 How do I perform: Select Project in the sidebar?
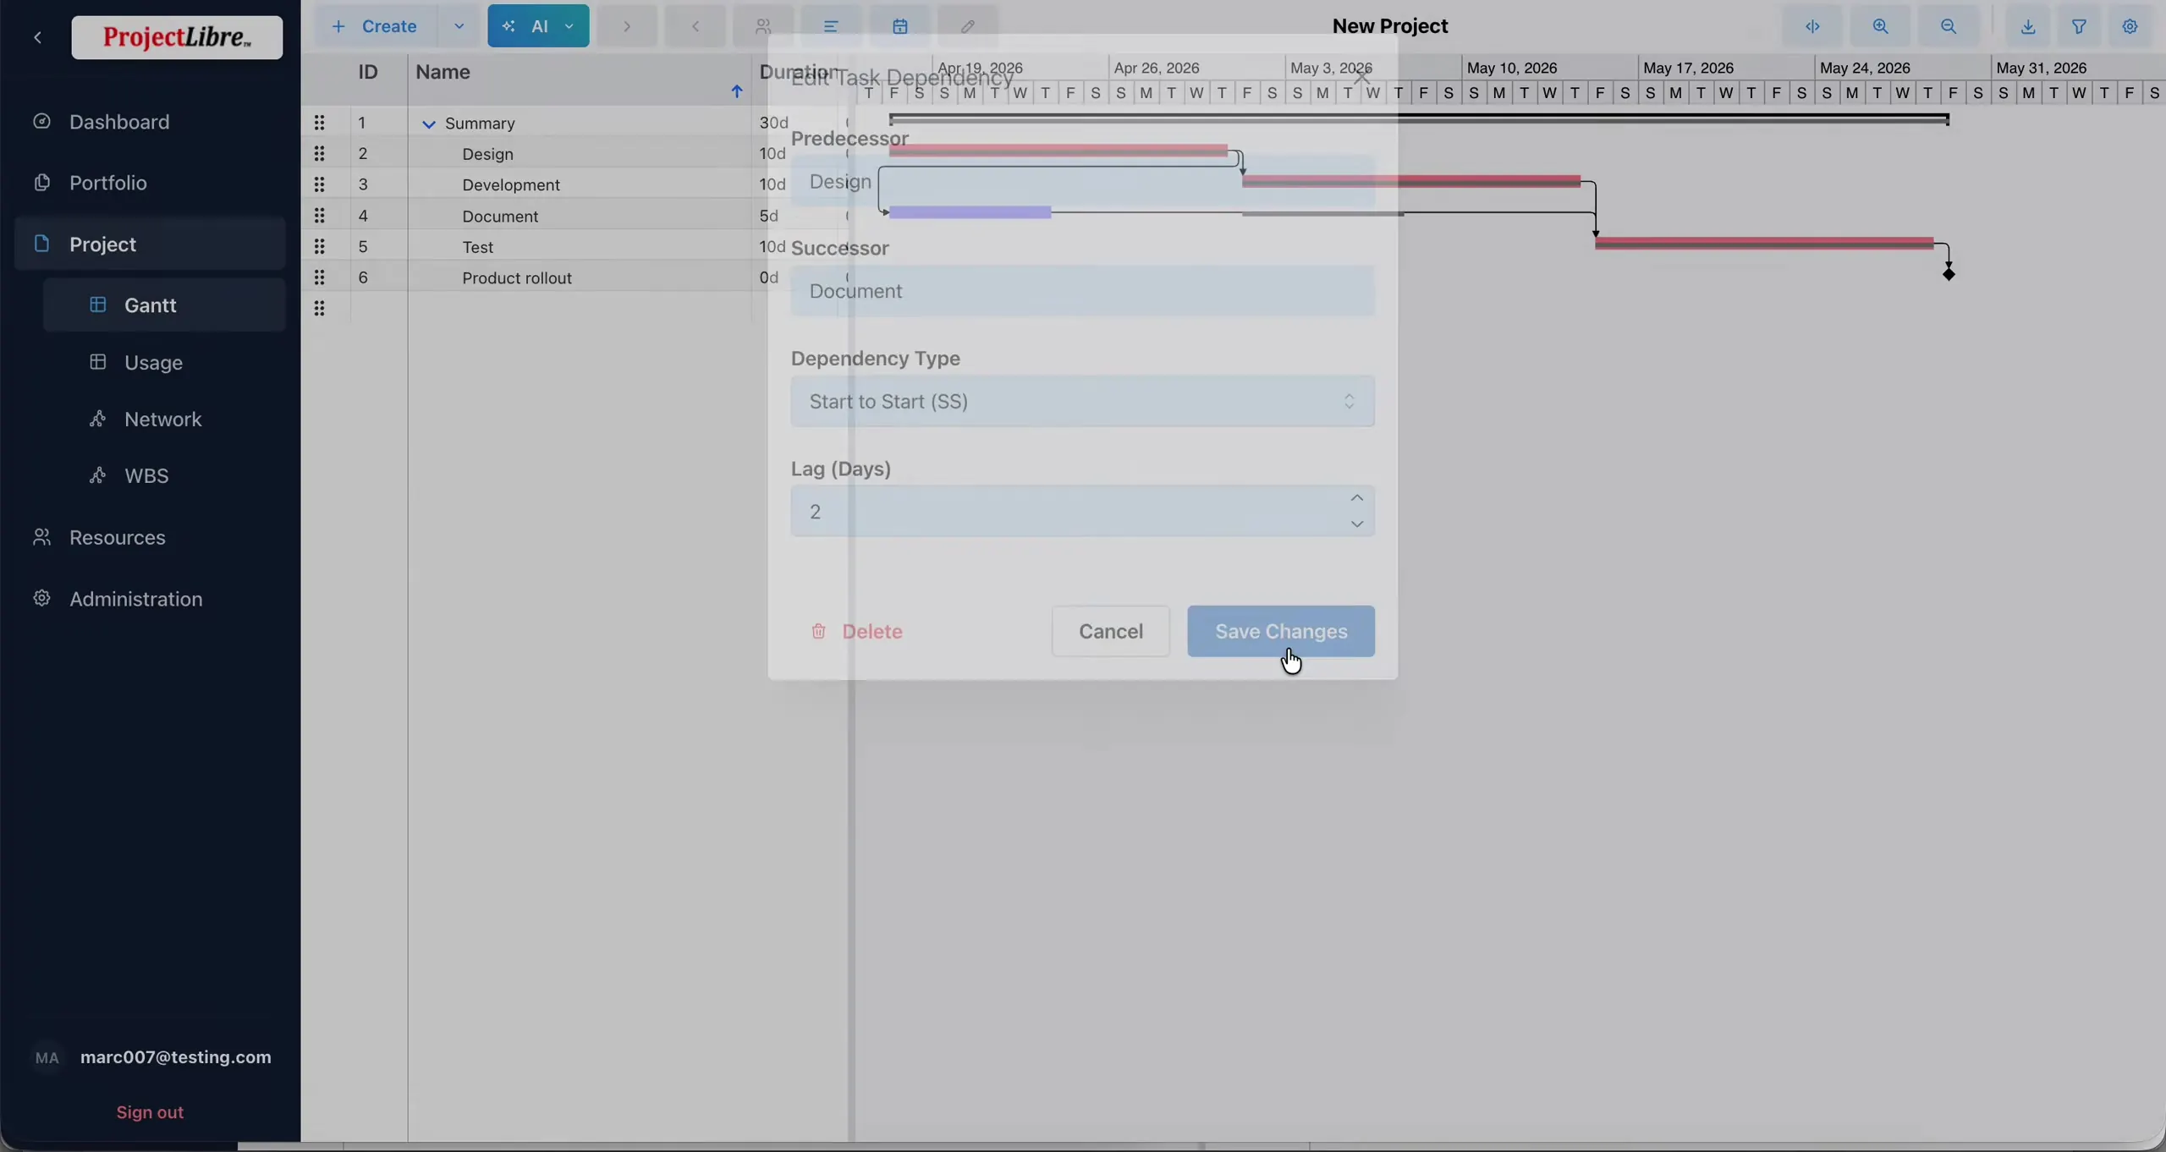point(150,244)
